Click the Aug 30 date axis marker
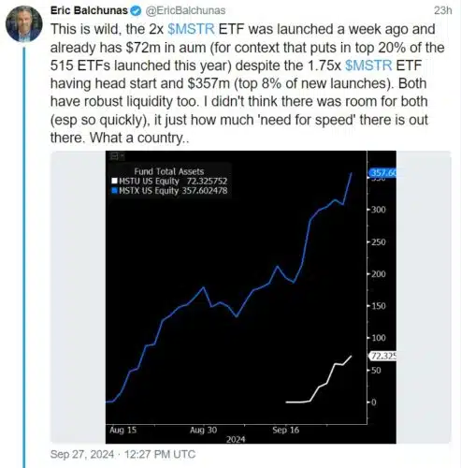Screen dimensions: 461x468 [203, 430]
